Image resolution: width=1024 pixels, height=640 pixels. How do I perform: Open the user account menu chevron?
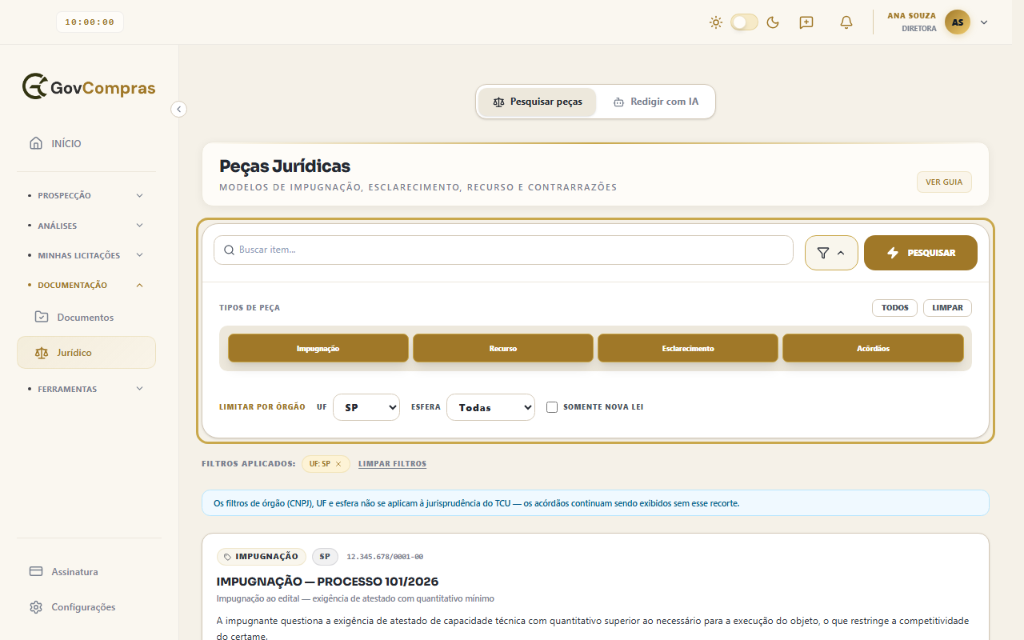coord(984,22)
